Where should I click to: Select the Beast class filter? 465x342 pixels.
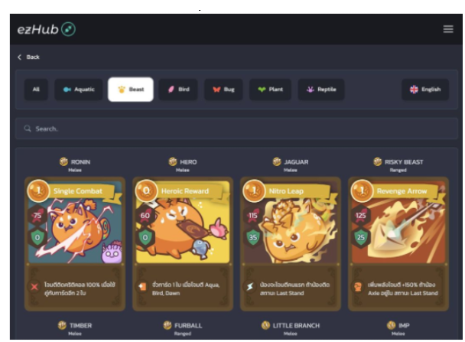[131, 90]
